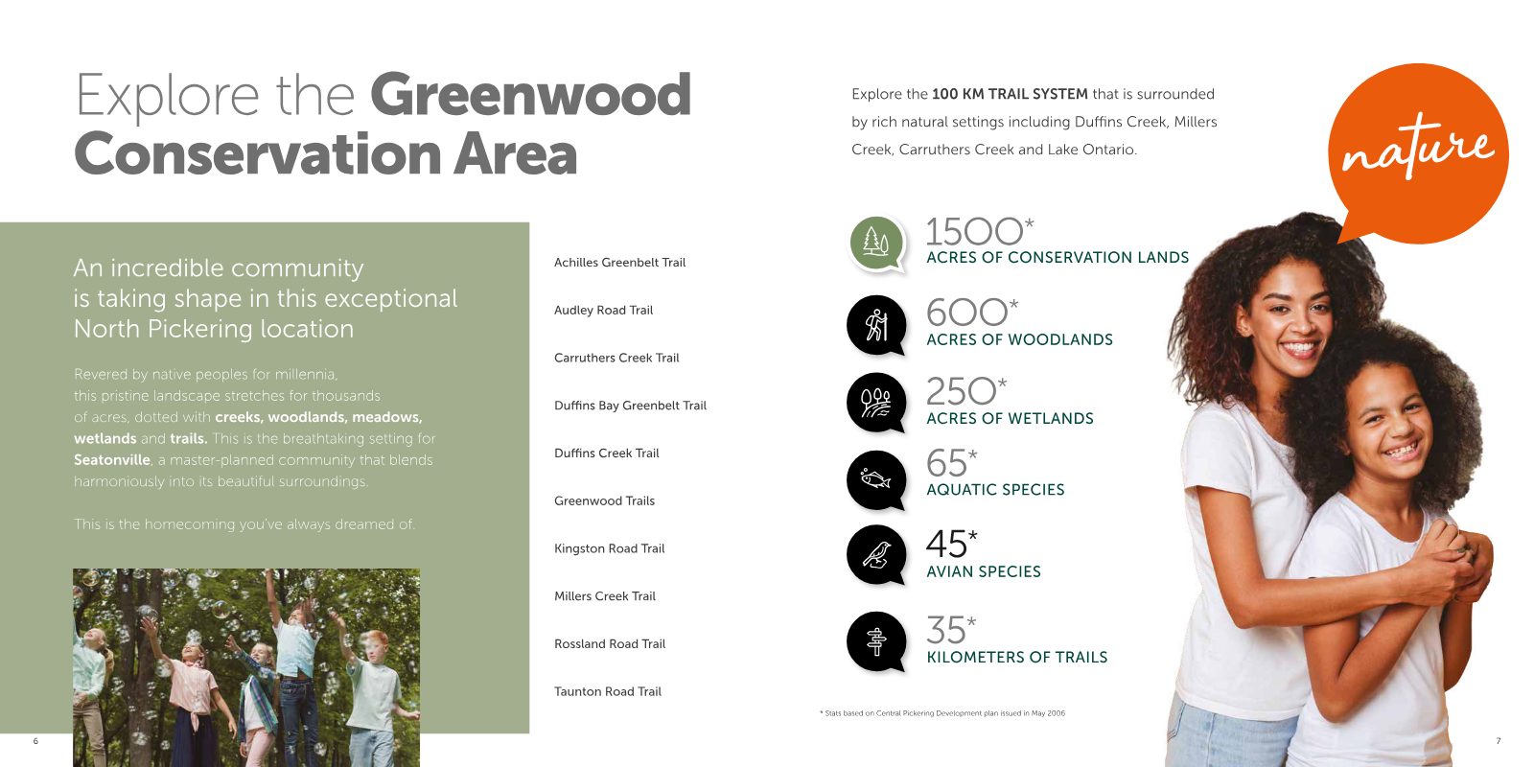The height and width of the screenshot is (767, 1534).
Task: Click KILOMETERS OF TRAILS label
Action: (x=1017, y=658)
